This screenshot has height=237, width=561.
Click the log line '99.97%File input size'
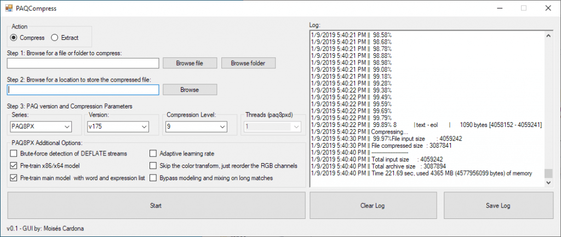click(x=386, y=138)
